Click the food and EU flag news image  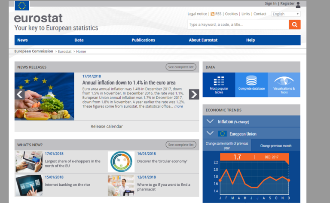tap(44, 97)
